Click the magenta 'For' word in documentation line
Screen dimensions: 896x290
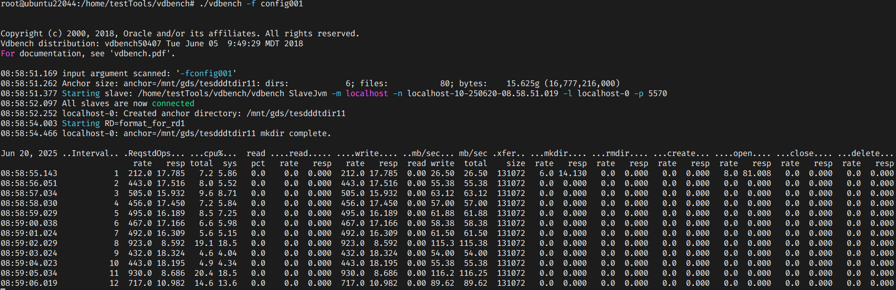coord(8,54)
